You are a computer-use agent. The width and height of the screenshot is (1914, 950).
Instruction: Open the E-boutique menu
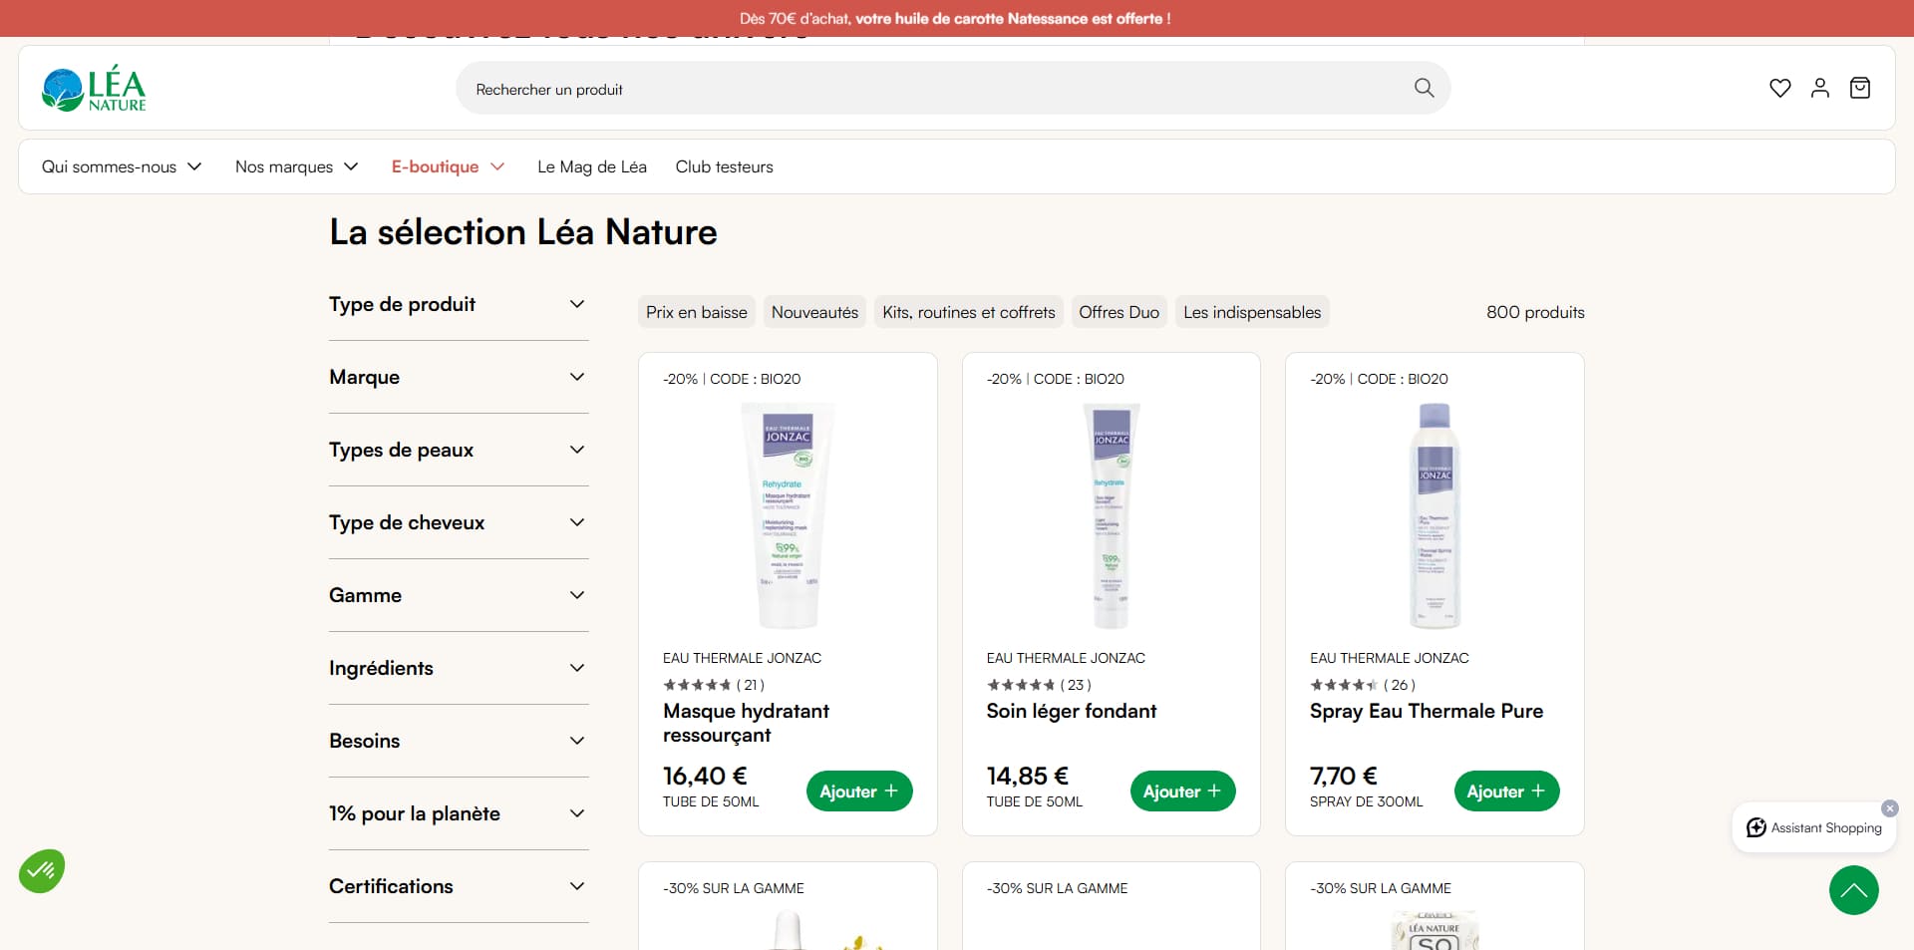coord(448,166)
